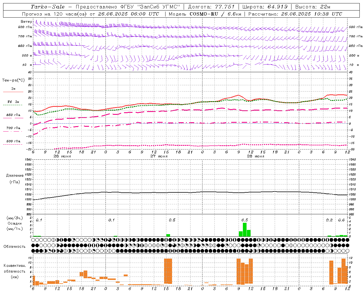Image resolution: width=364 pixels, height=291 pixels.
Task: Select the 0.5 precipitation total value
Action: click(x=172, y=220)
